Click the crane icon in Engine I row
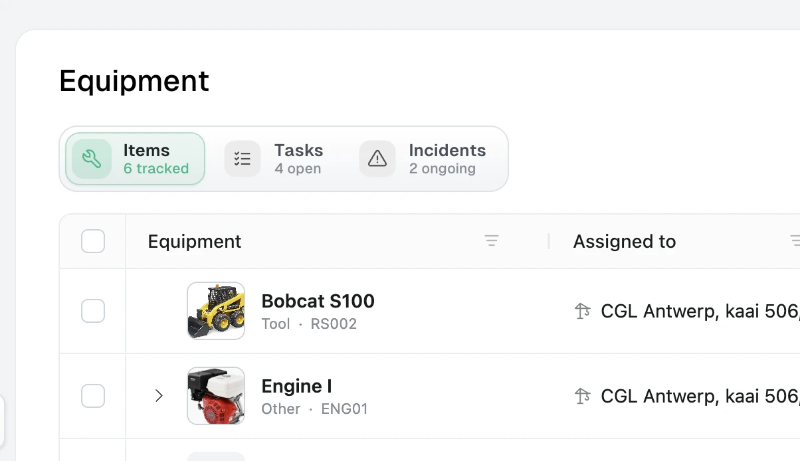The image size is (800, 461). click(x=583, y=396)
